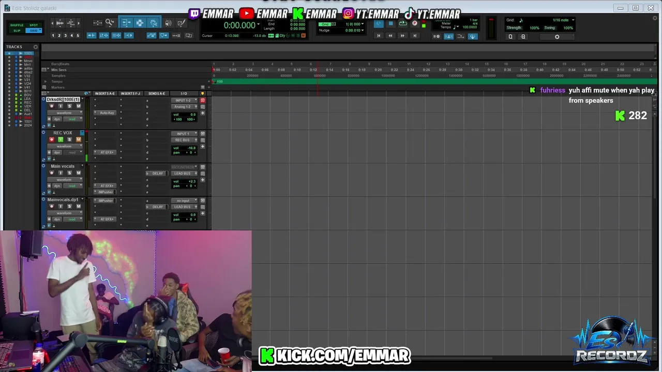This screenshot has width=662, height=372.
Task: Click I/O column header
Action: tap(184, 94)
